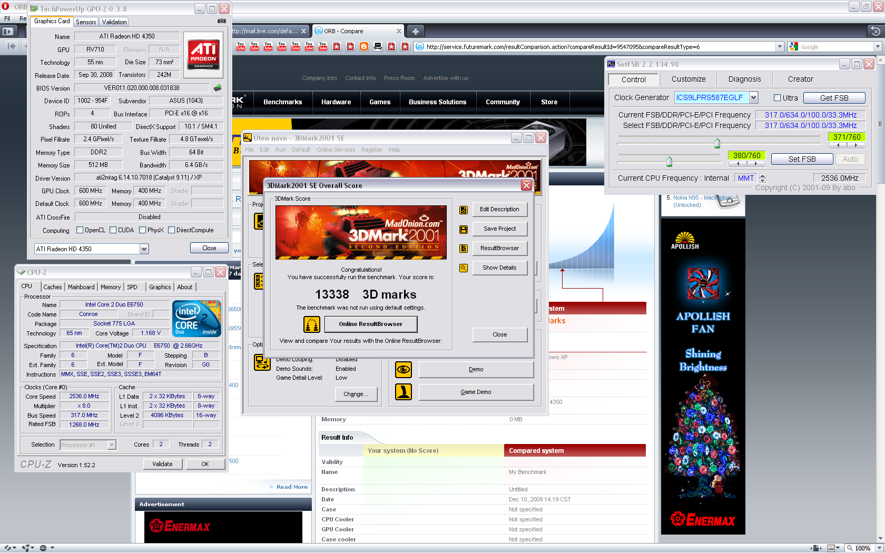Click the Options settings icon in 3DMark2001 window
Screen dimensions: 885x553
pos(262,362)
